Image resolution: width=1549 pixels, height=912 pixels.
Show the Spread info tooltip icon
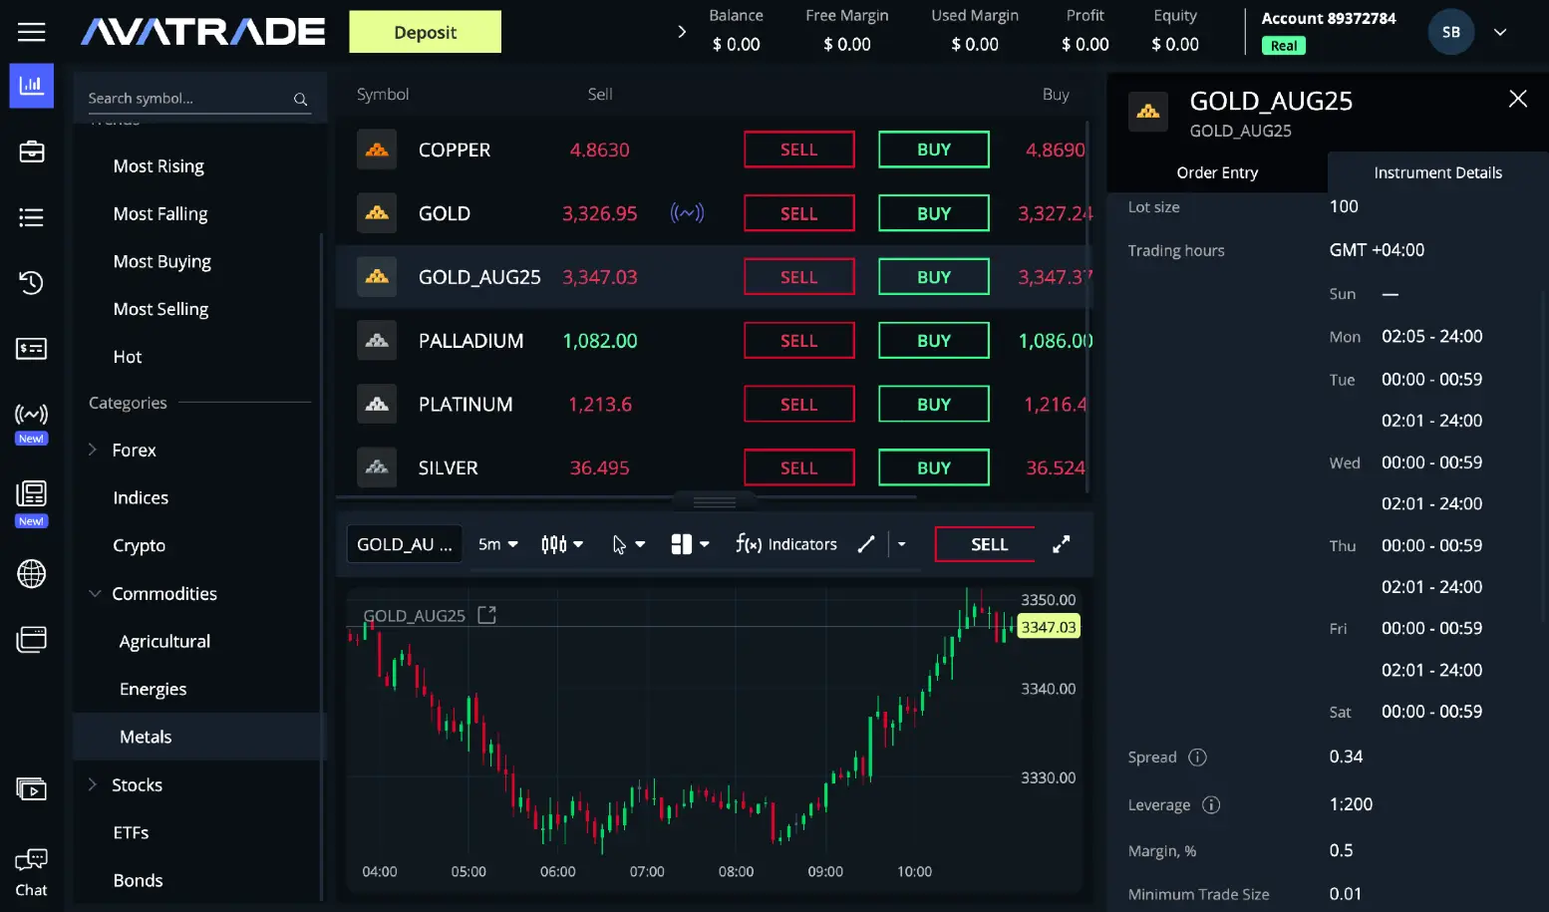point(1198,758)
